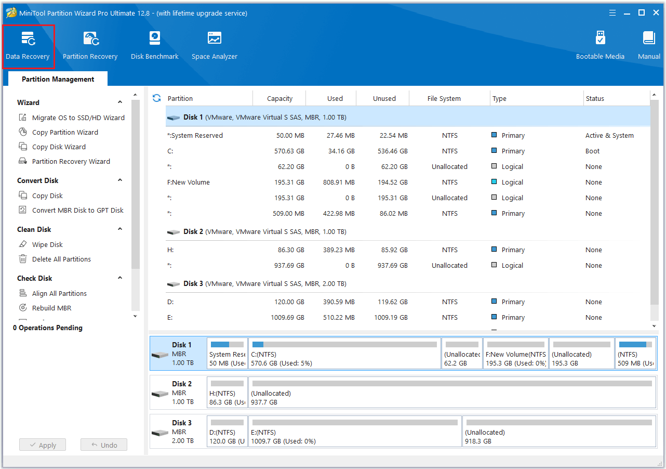Click the Disk 3 drive icon in disk map
This screenshot has height=469, width=666.
click(160, 433)
